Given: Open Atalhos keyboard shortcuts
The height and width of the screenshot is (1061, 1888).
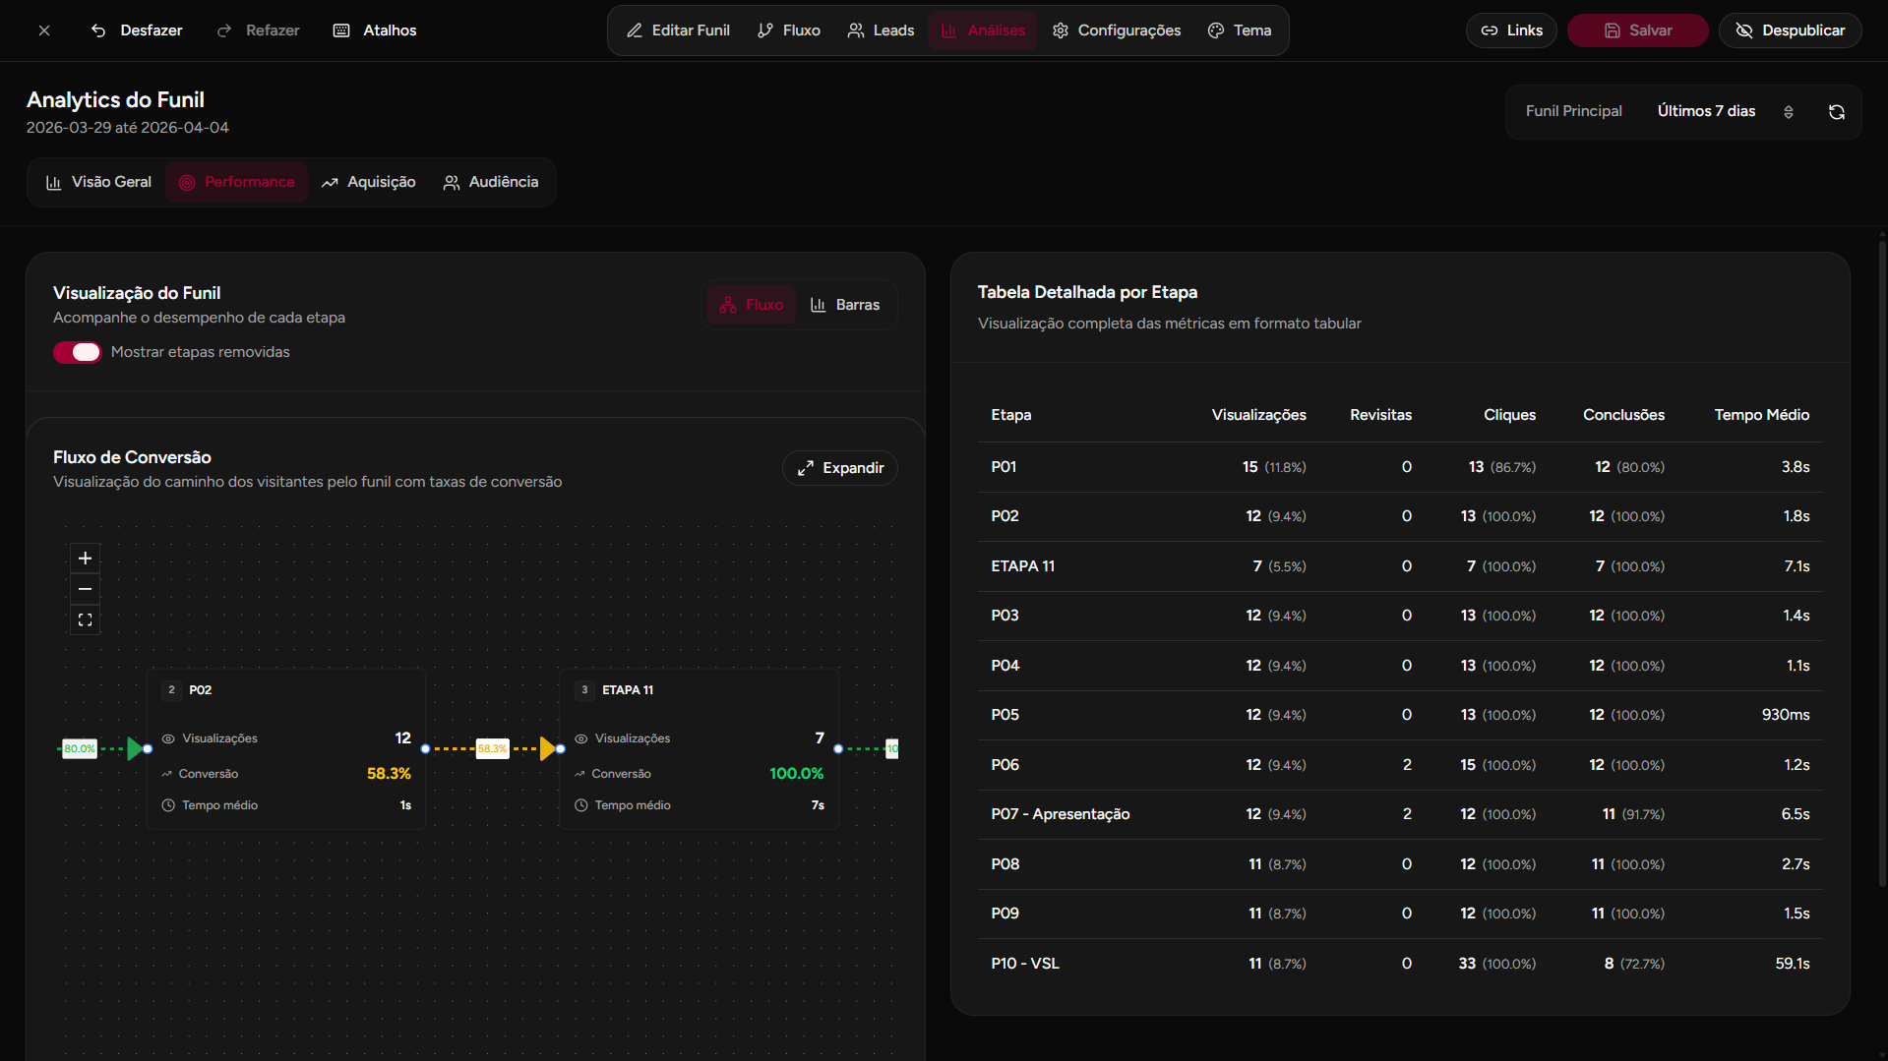Looking at the screenshot, I should pos(375,30).
